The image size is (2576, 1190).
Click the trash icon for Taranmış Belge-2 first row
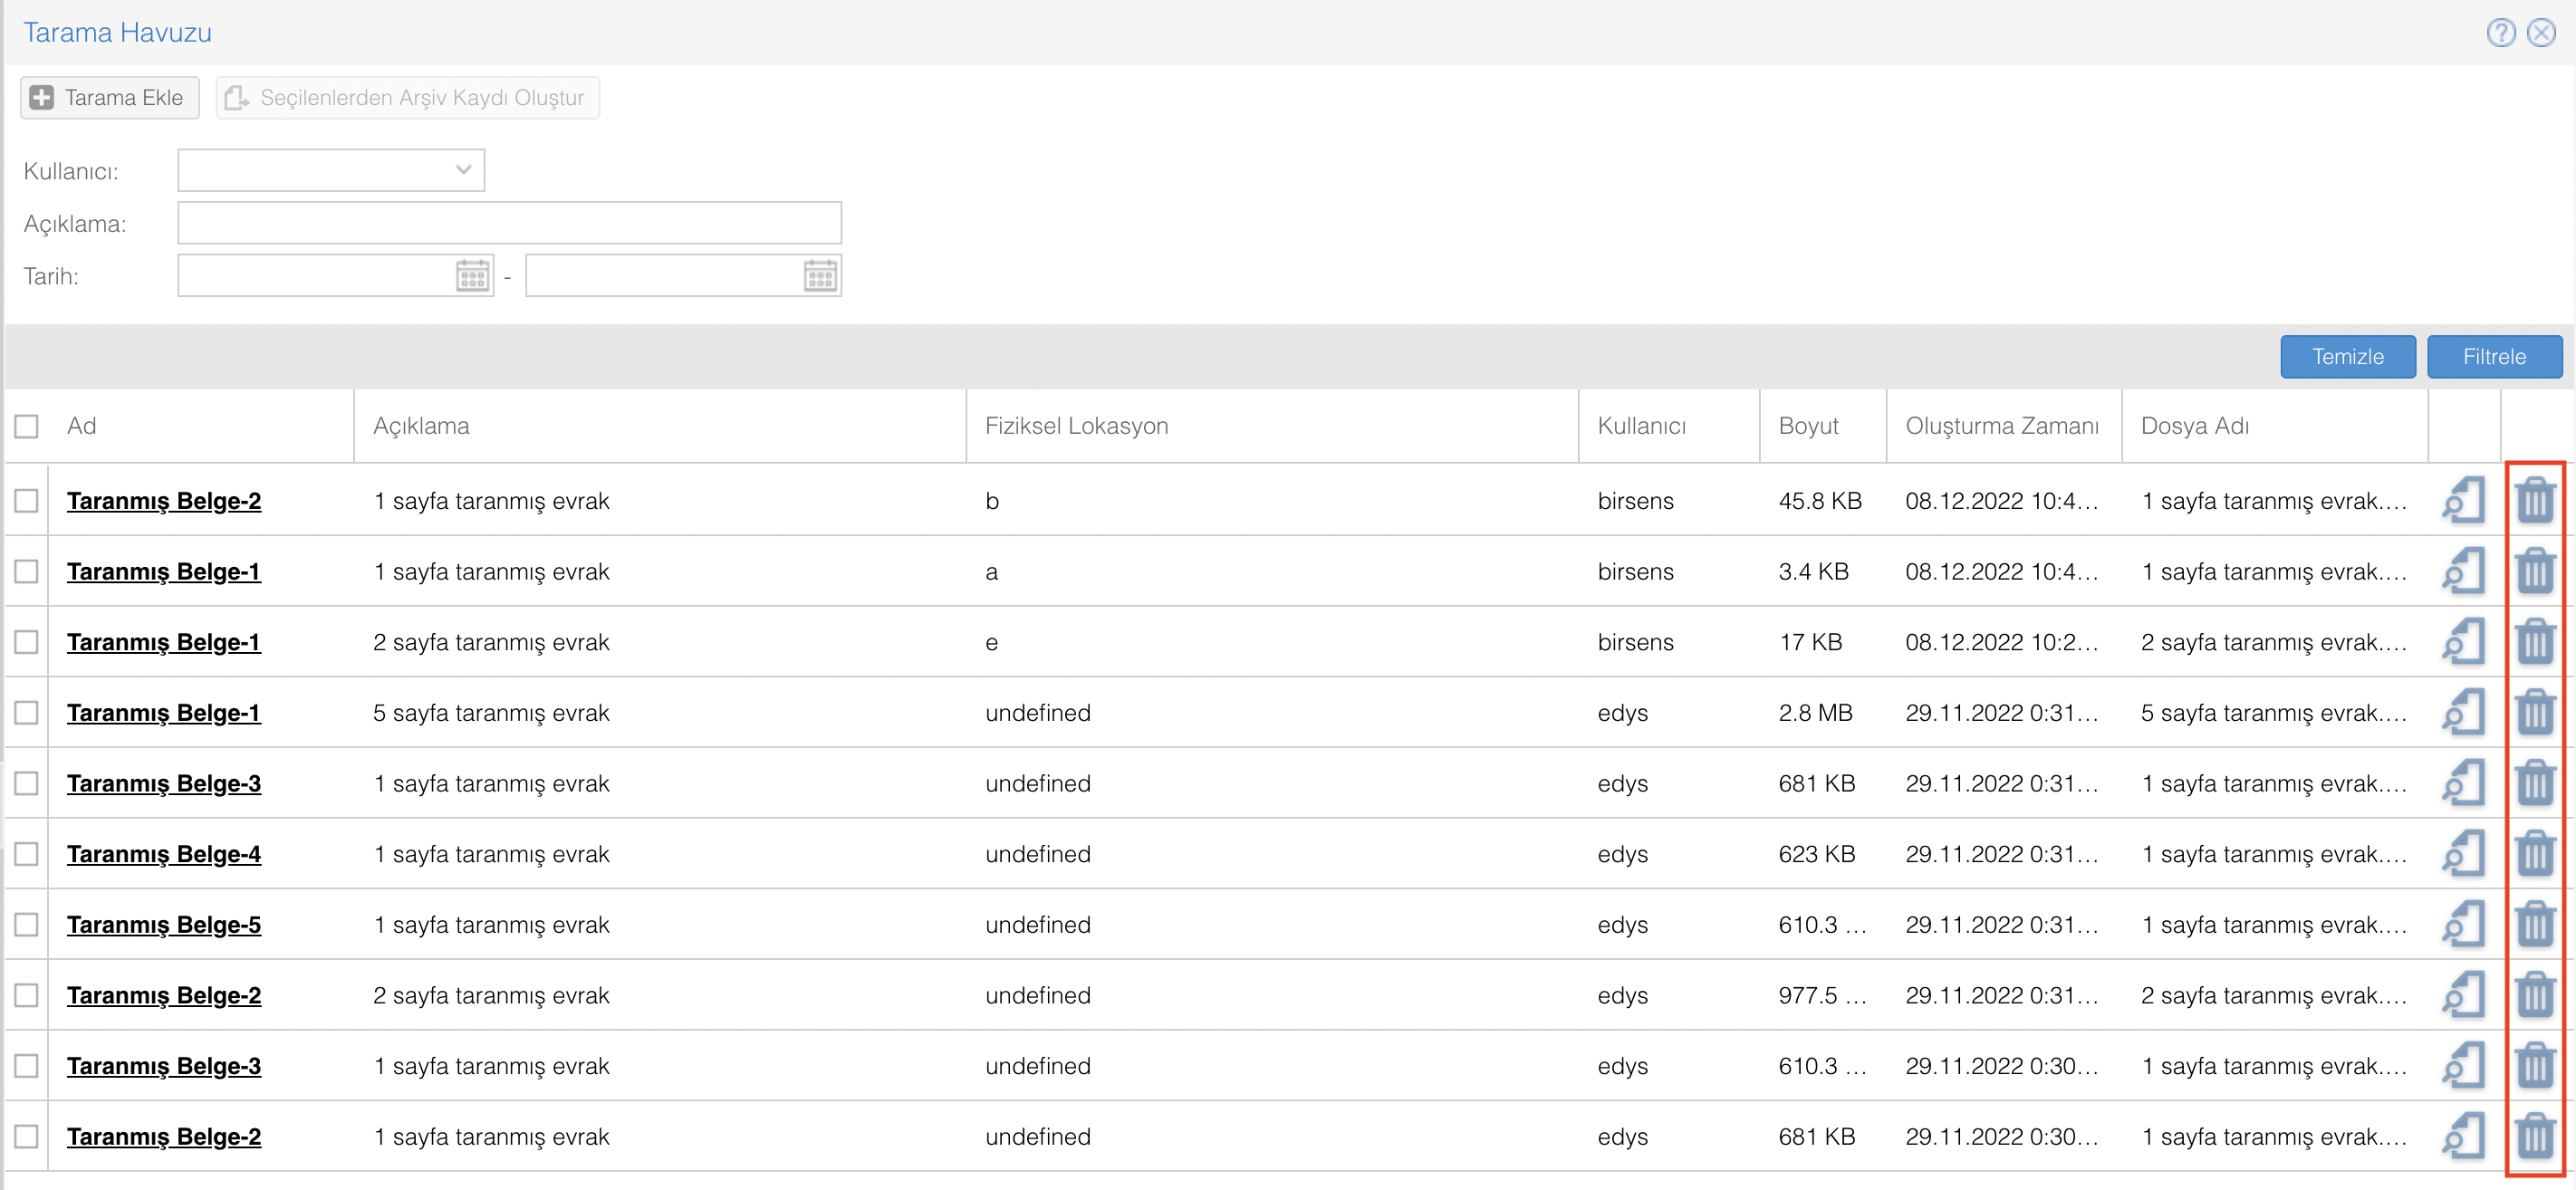click(2534, 500)
